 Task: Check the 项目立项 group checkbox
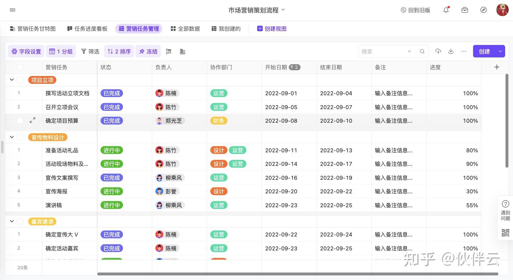click(x=20, y=80)
